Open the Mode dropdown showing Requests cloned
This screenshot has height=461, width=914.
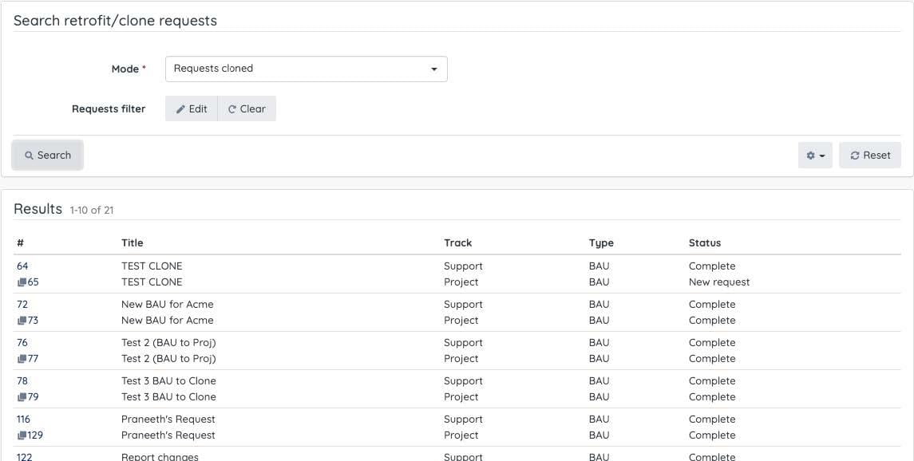(306, 69)
